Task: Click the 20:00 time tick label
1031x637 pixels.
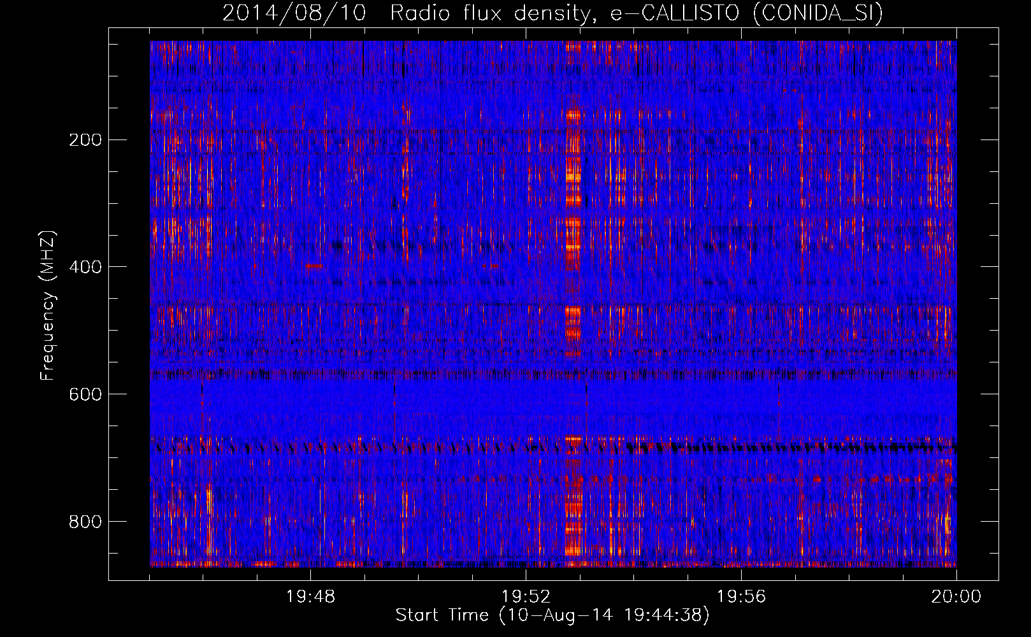Action: [x=956, y=597]
